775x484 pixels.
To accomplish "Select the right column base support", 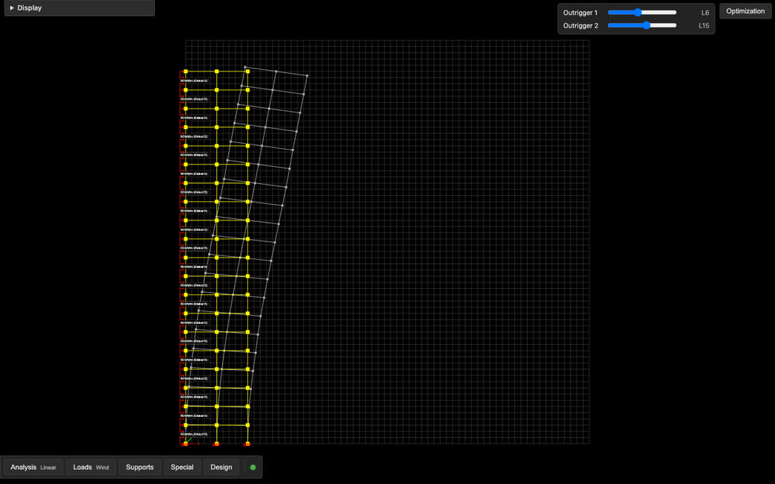I will pos(247,445).
